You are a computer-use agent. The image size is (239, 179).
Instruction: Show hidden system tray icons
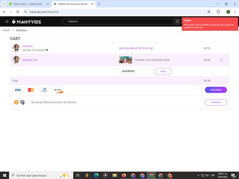point(198,175)
